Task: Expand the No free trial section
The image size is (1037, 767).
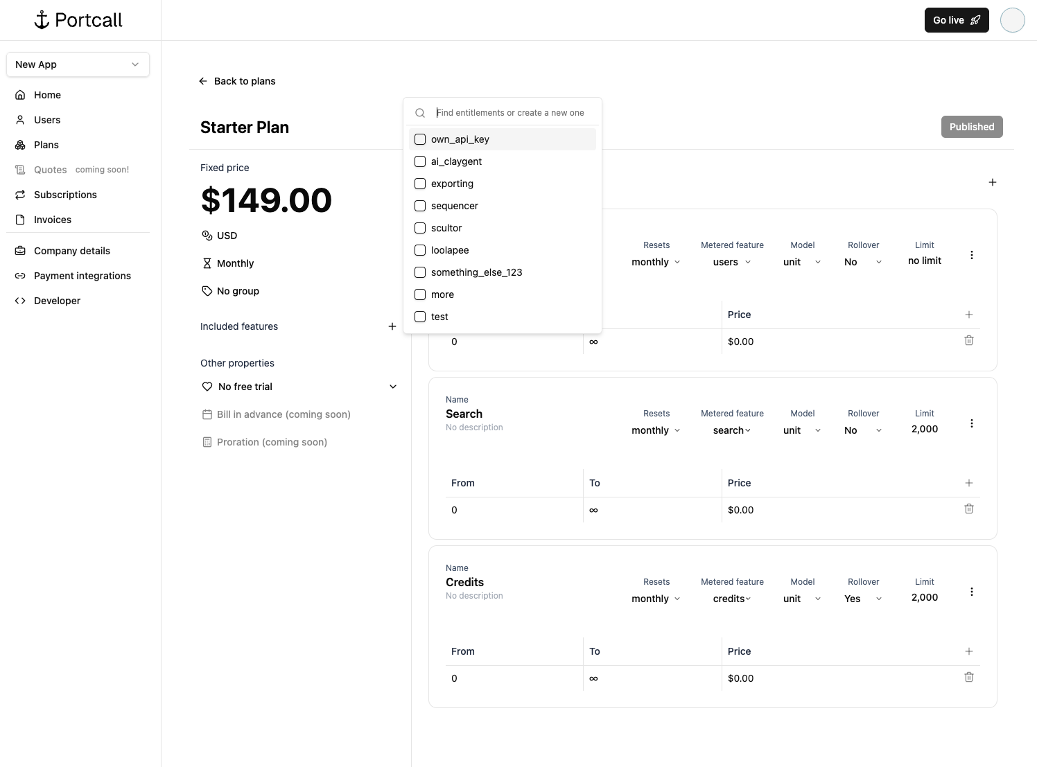Action: coord(393,387)
